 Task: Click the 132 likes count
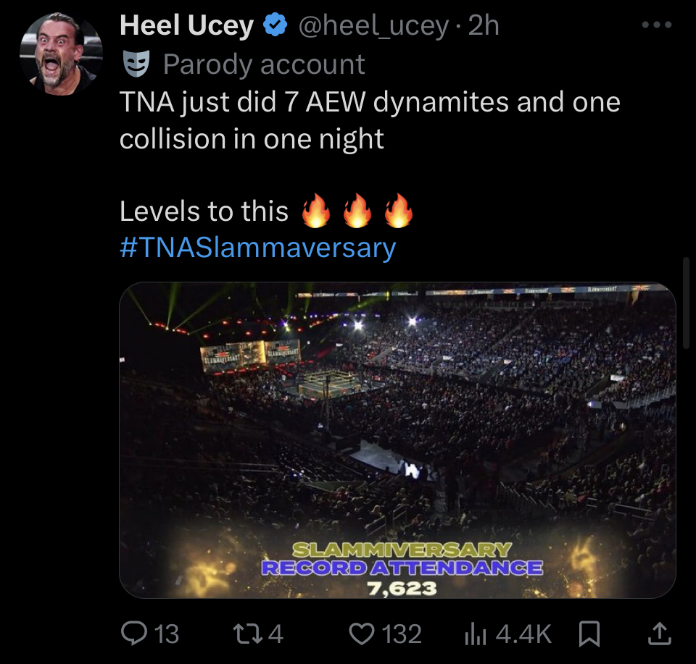tap(402, 634)
